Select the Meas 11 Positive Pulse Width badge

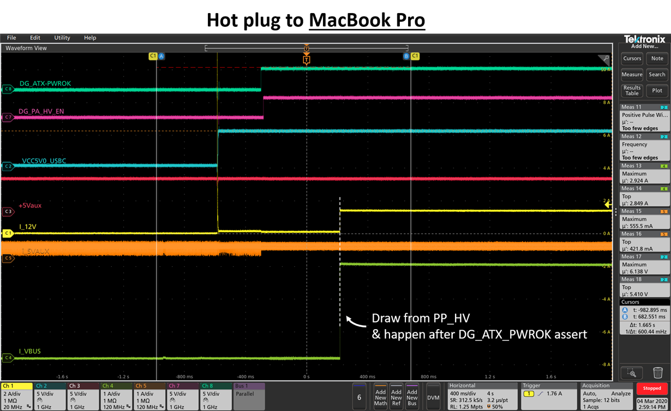point(645,118)
